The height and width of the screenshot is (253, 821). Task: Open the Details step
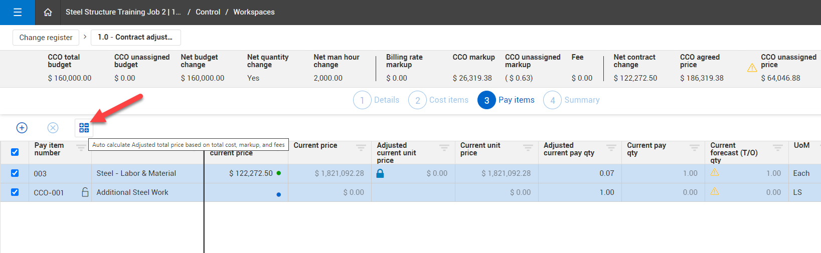point(377,100)
